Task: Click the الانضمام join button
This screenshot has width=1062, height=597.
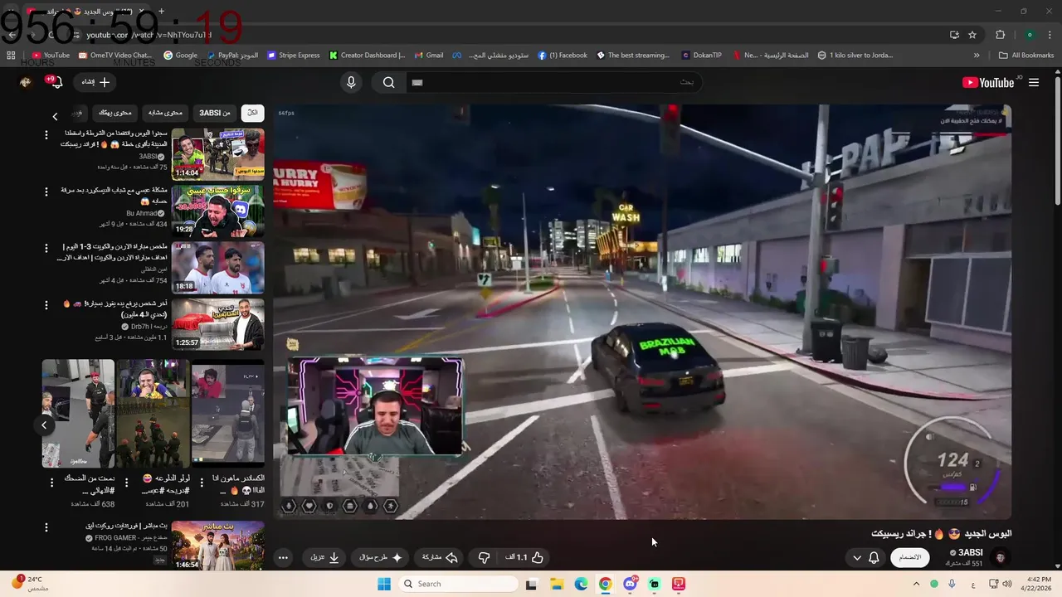Action: click(910, 557)
